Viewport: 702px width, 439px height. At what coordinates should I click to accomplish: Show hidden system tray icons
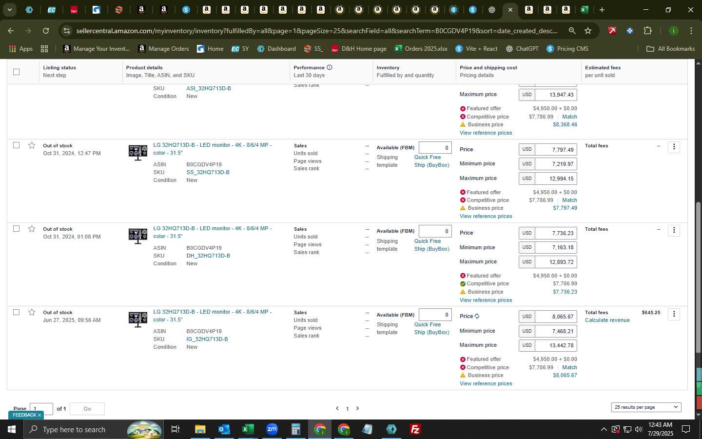click(x=604, y=429)
